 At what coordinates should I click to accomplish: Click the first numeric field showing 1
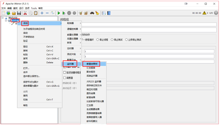pos(149,51)
